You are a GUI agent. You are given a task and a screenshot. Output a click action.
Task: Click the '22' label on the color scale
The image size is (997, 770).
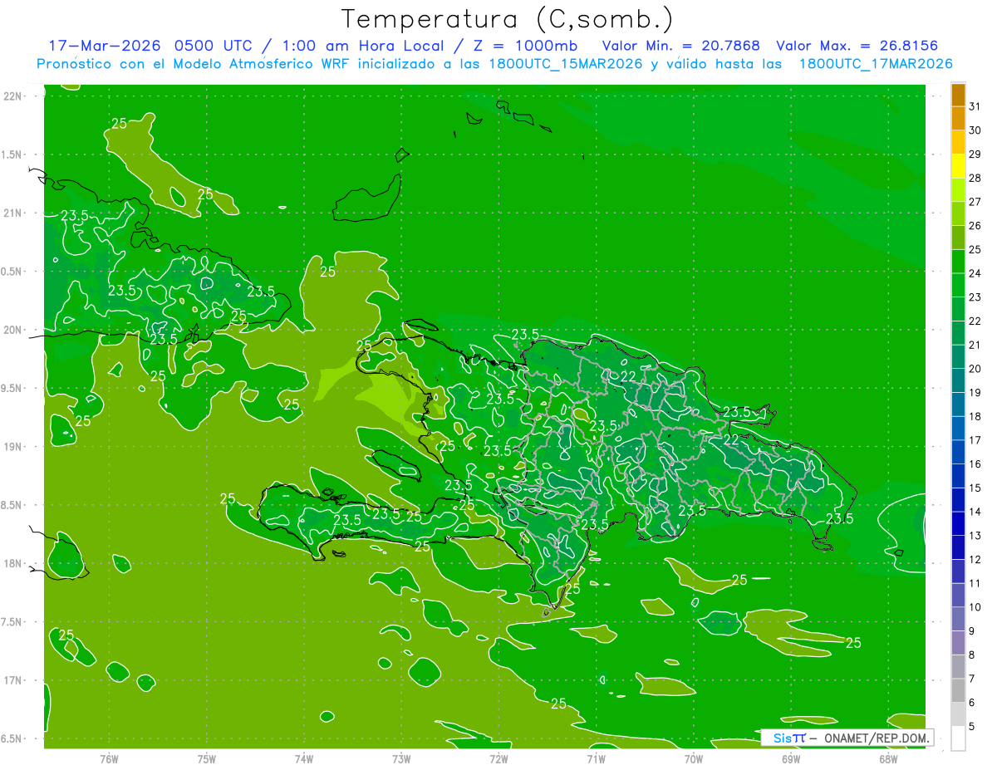click(x=975, y=321)
